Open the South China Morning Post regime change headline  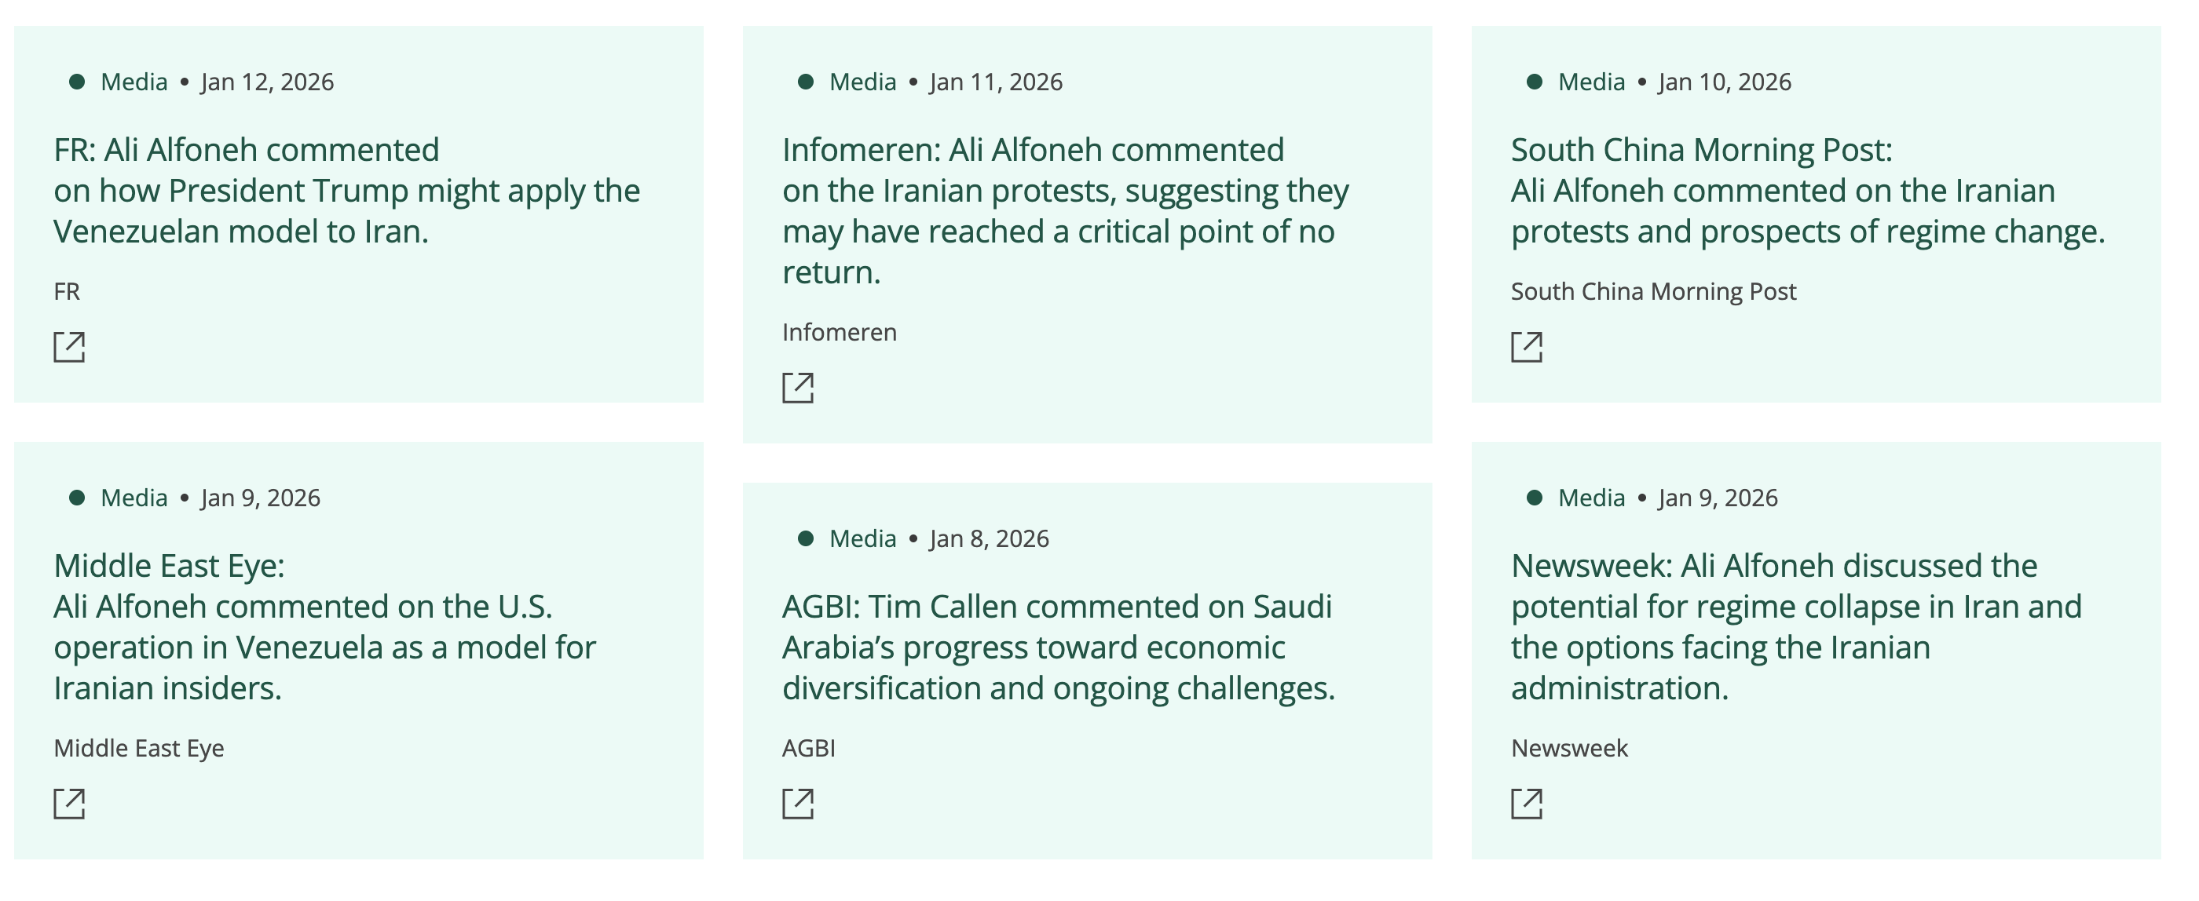[1807, 190]
